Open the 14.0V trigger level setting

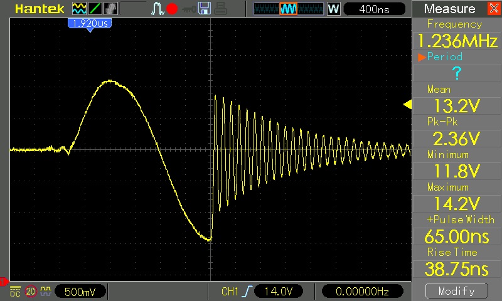click(x=277, y=292)
